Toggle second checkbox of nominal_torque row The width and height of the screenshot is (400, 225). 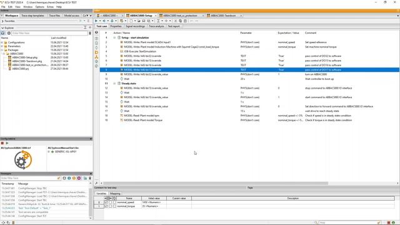[x=110, y=206]
